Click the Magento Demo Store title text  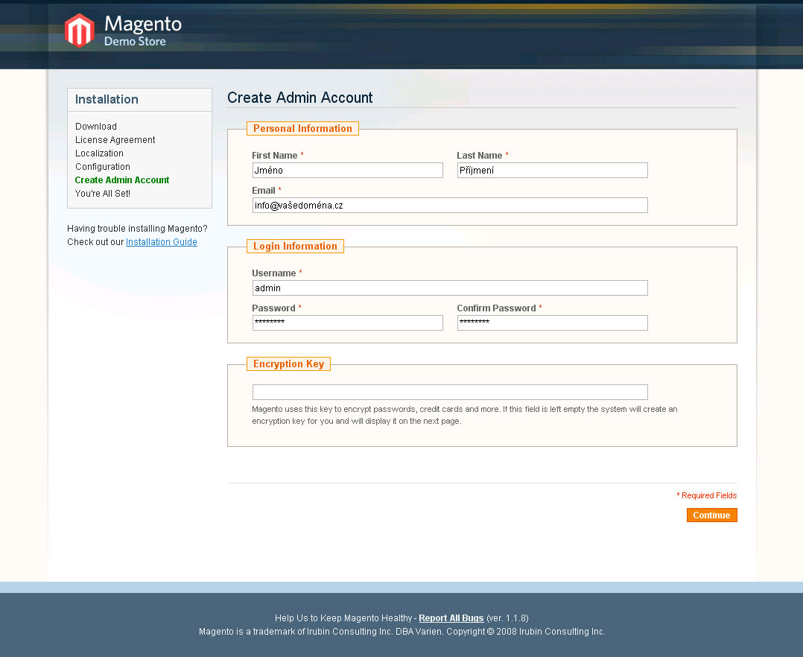pyautogui.click(x=143, y=31)
